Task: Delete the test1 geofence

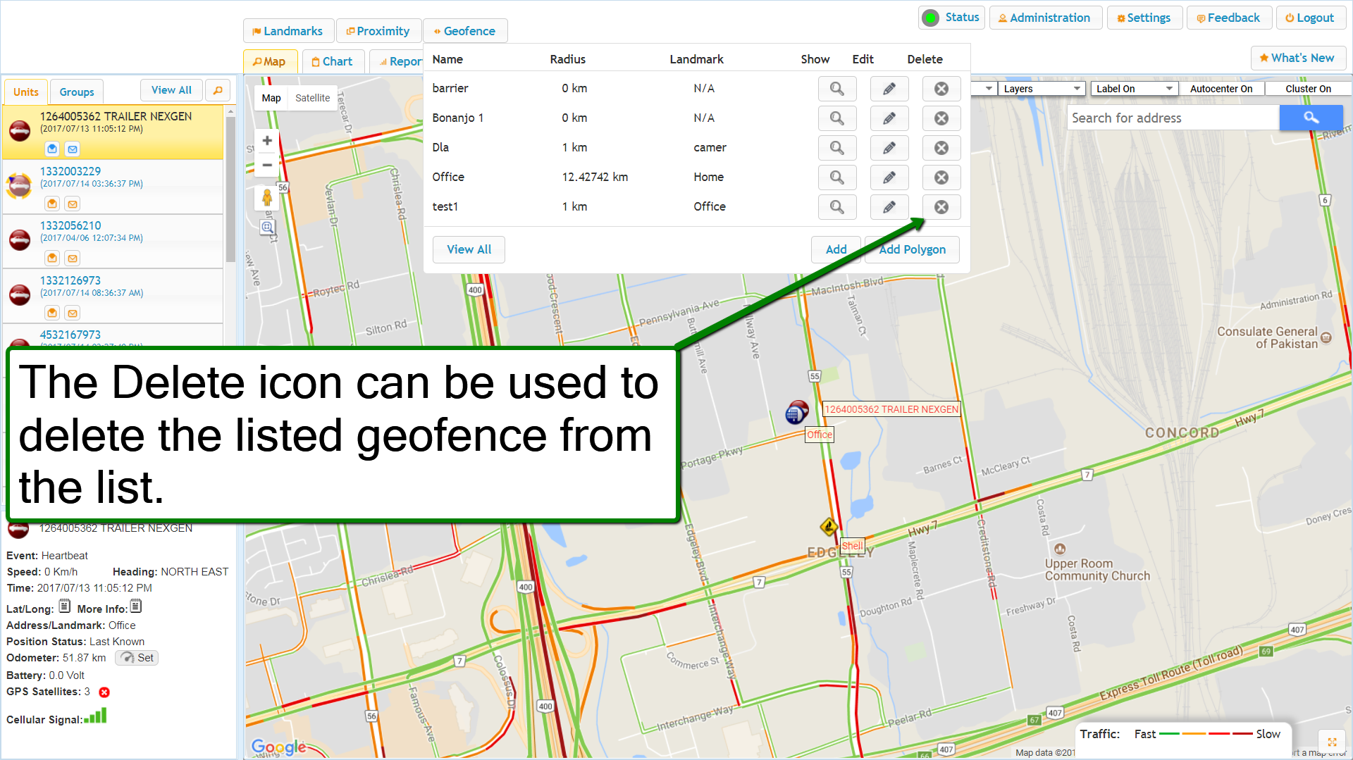Action: (x=941, y=207)
